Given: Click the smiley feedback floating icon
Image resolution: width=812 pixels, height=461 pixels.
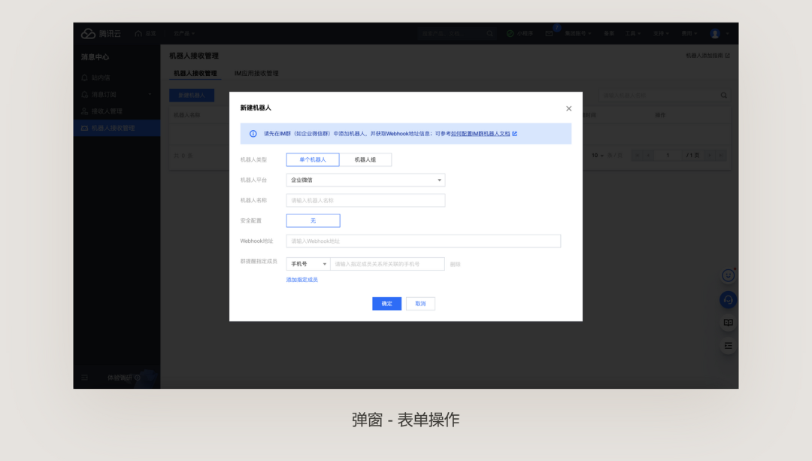Looking at the screenshot, I should (728, 275).
